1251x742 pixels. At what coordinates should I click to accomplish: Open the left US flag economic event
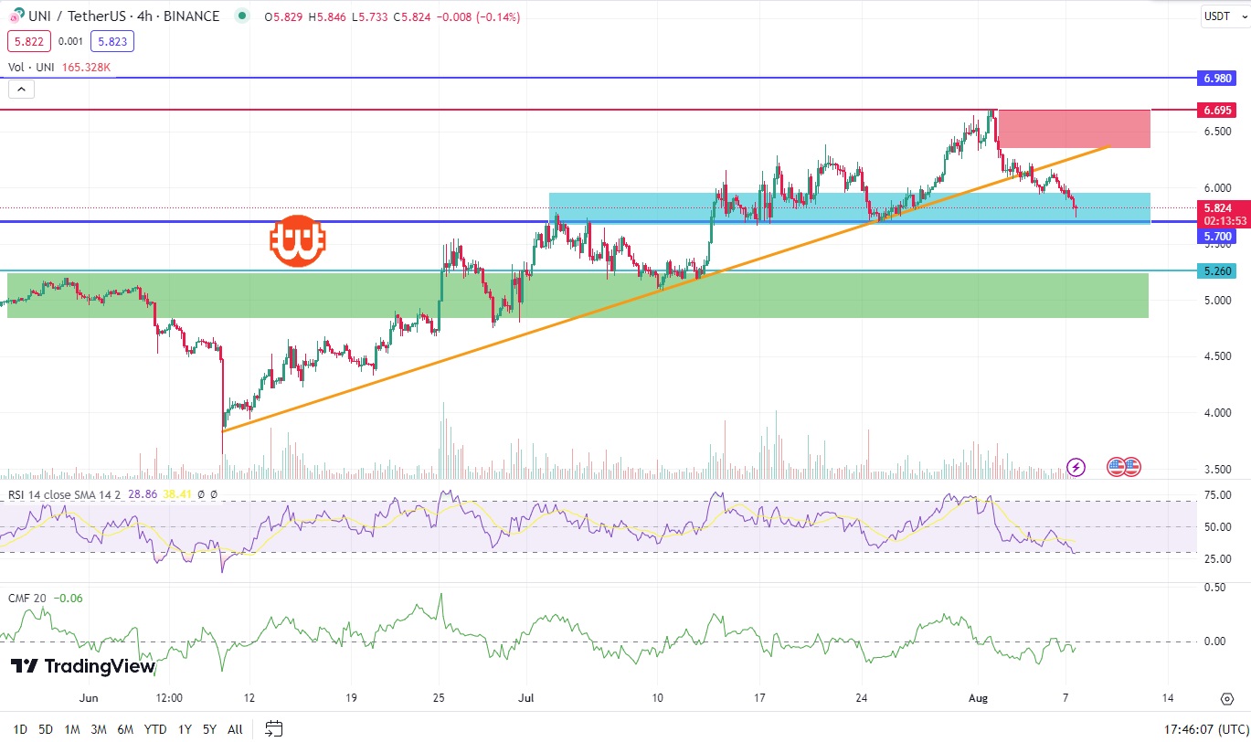coord(1116,467)
